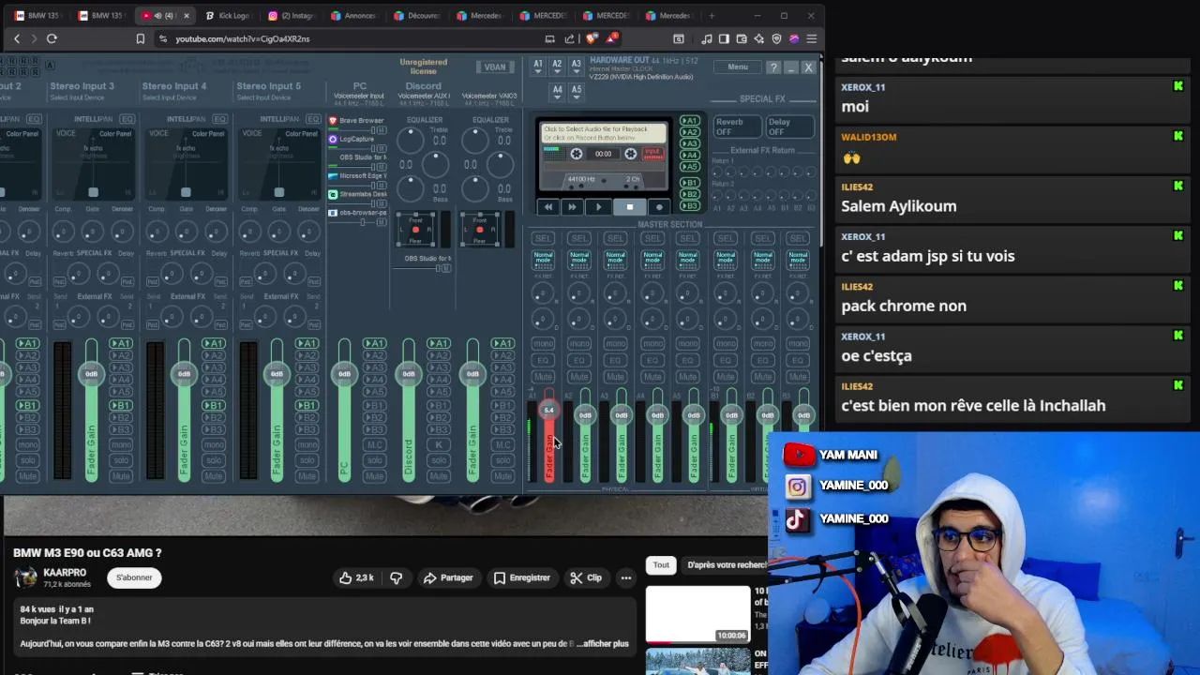Screen dimensions: 1200x675
Task: Open the A5 hardware out device selector
Action: [x=577, y=91]
